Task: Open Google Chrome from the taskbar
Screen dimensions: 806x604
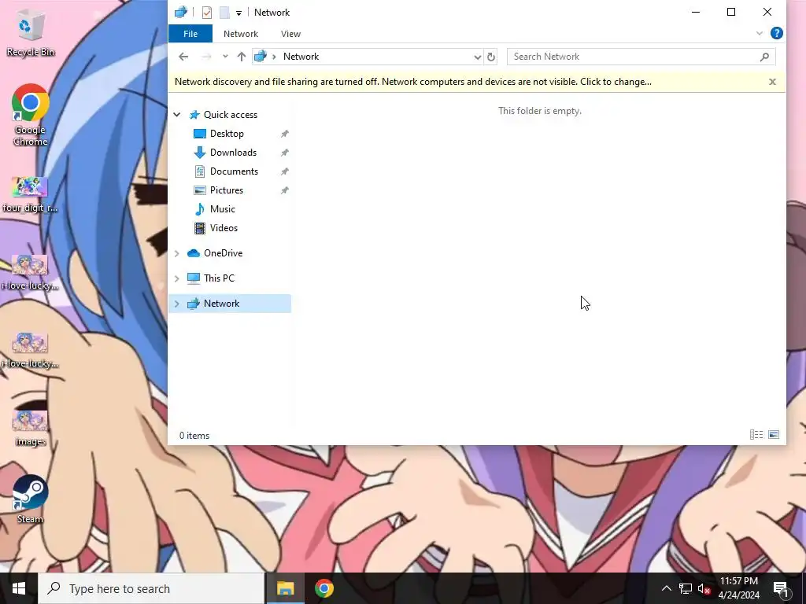Action: point(324,588)
